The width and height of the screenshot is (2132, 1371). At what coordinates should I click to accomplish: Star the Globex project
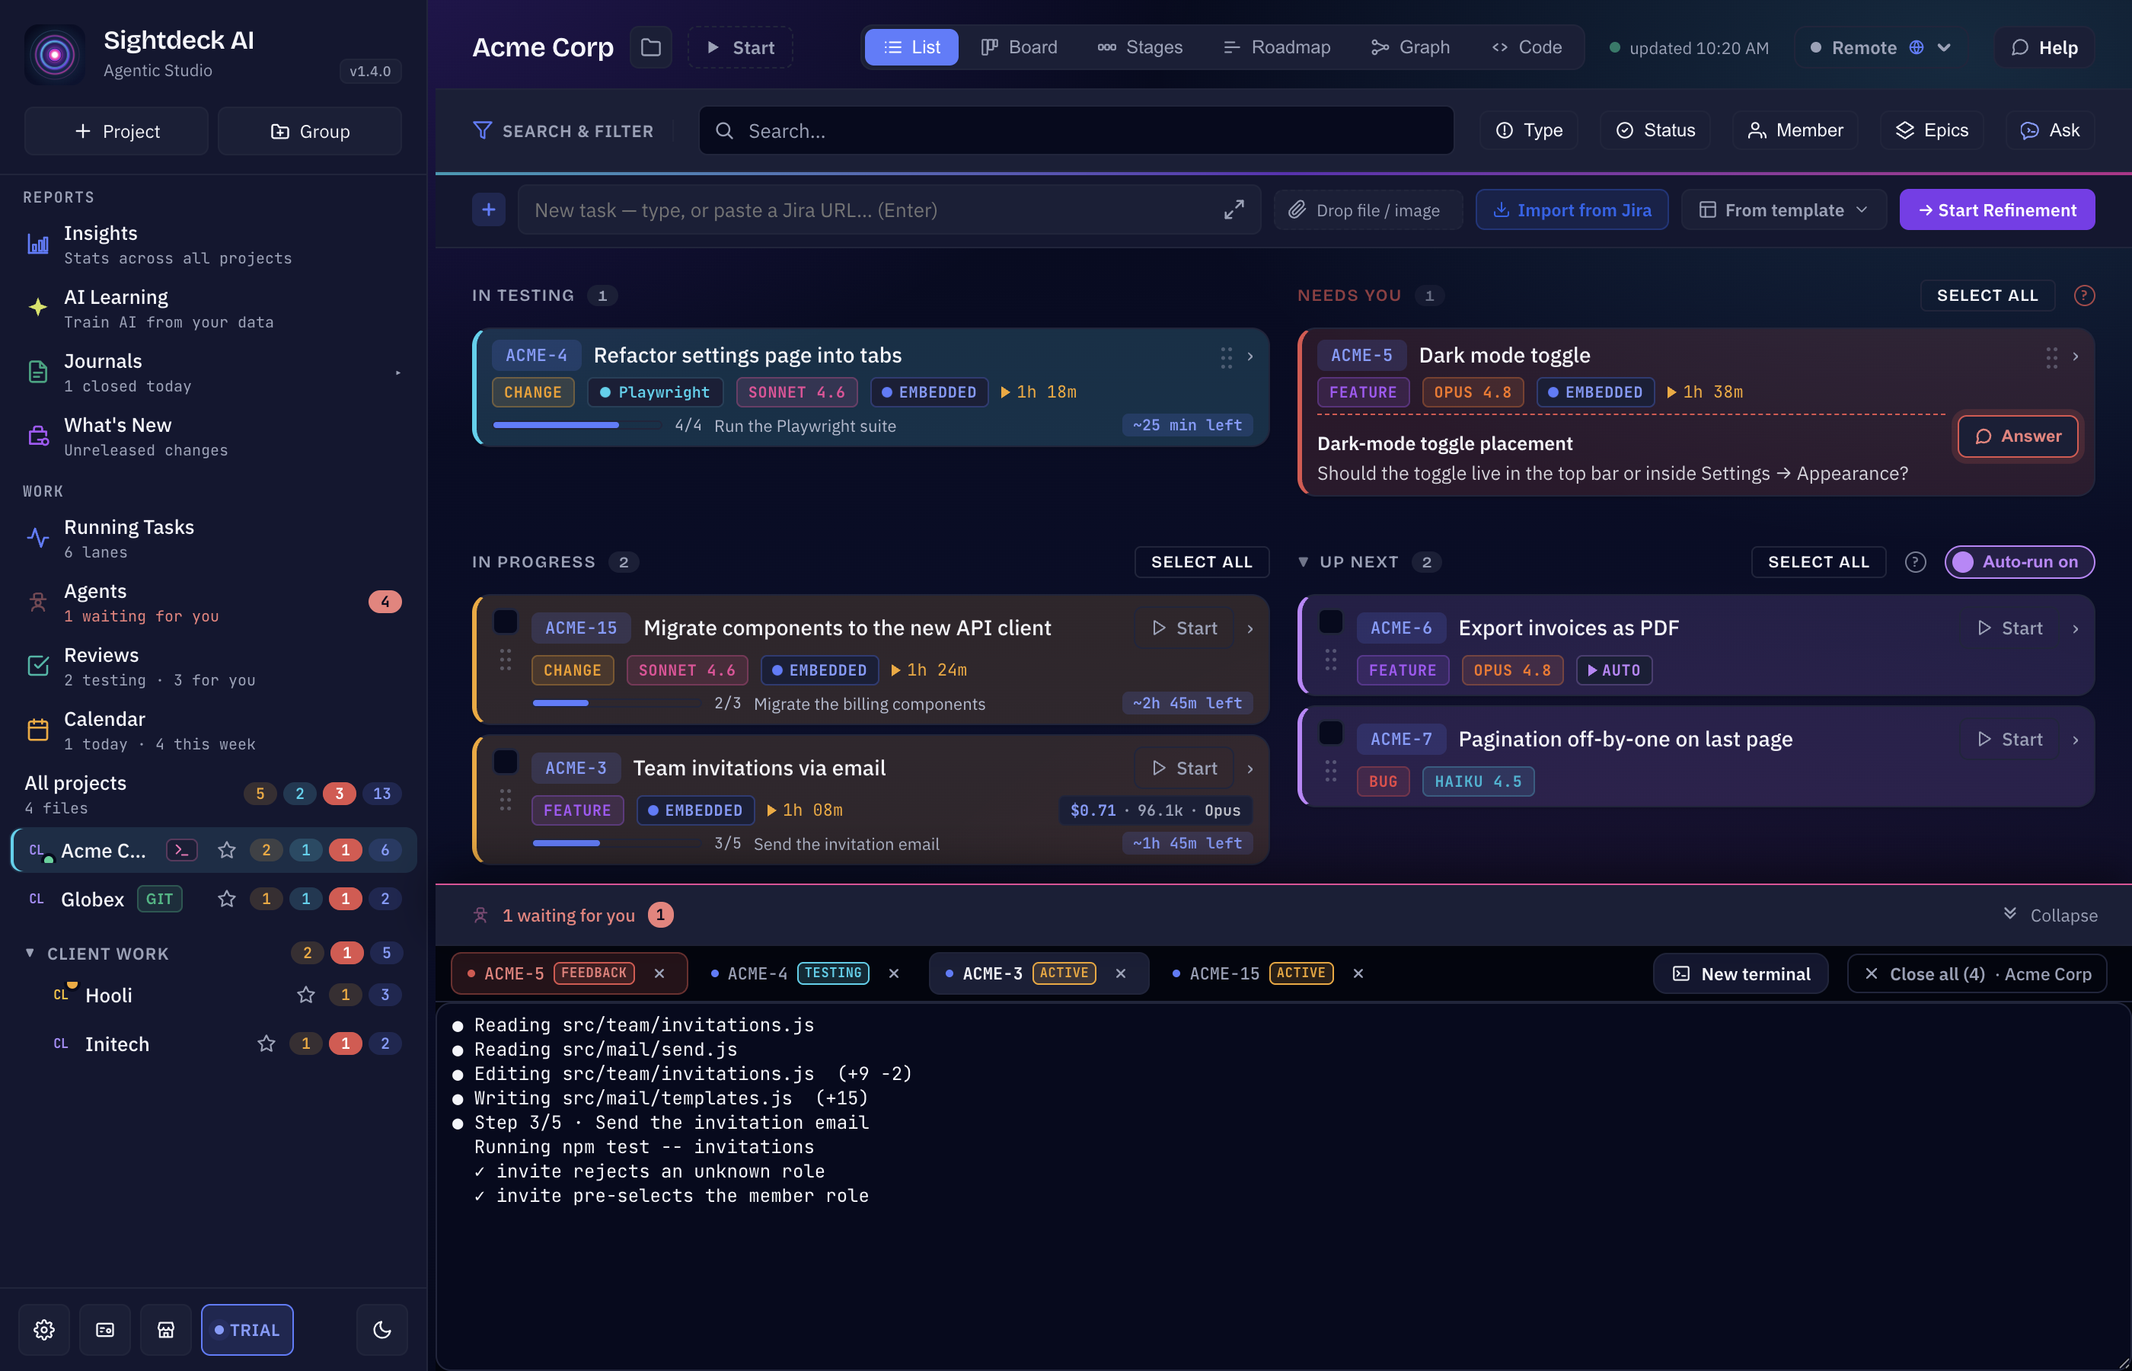227,900
